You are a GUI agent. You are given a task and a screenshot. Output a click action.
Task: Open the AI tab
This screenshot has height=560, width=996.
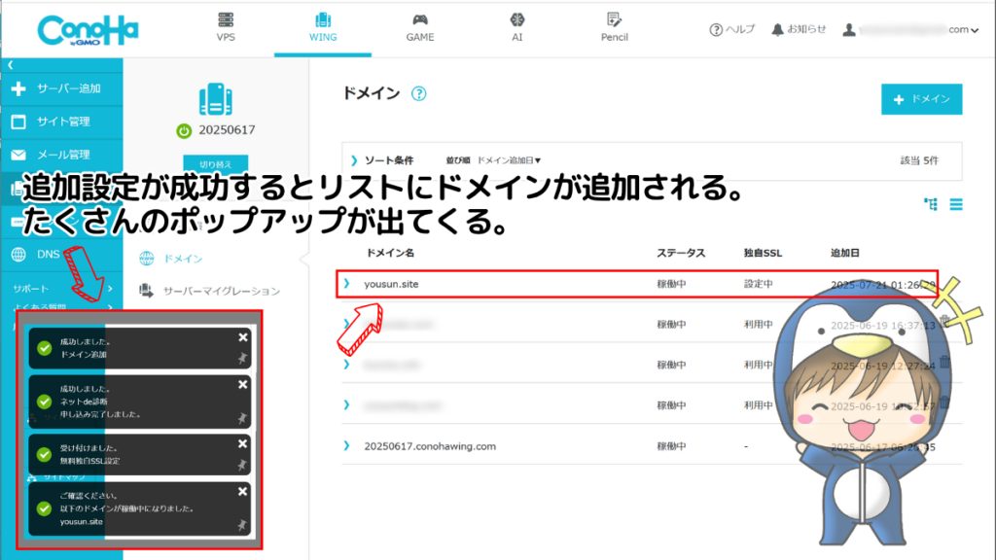517,28
